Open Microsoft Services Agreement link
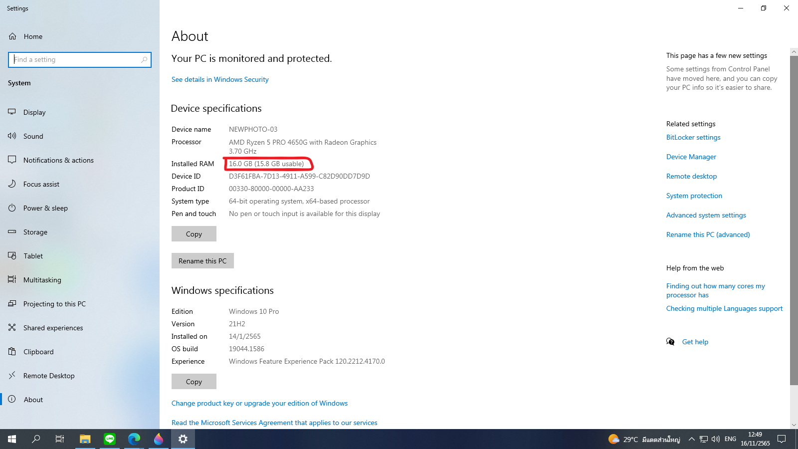Viewport: 798px width, 449px height. (x=274, y=423)
